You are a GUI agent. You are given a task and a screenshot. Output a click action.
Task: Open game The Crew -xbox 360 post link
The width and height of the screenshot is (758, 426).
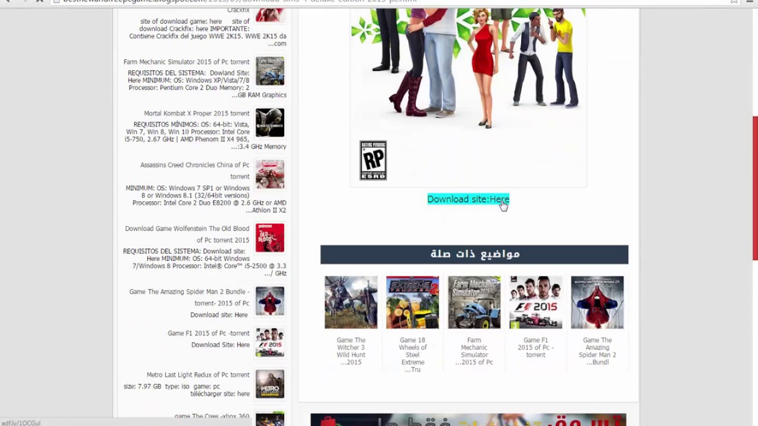pos(212,417)
